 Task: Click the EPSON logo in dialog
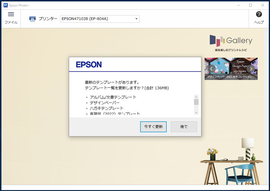89,65
